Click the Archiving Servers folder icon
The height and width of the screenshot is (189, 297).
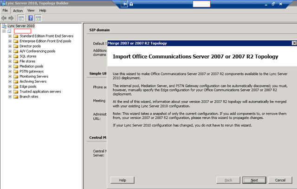tap(16, 81)
